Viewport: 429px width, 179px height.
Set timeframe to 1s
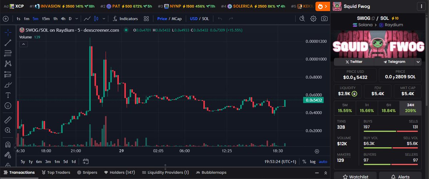click(19, 19)
